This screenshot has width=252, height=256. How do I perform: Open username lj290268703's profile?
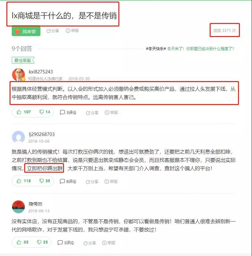[x=42, y=134]
